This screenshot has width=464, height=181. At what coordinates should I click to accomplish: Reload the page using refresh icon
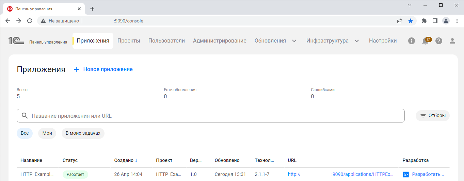[30, 21]
